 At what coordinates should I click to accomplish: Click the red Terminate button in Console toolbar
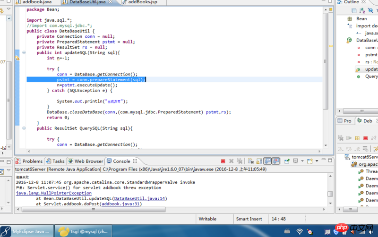click(x=223, y=161)
